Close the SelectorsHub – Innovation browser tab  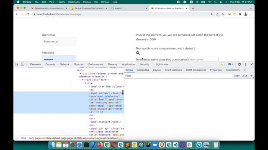tap(67, 8)
